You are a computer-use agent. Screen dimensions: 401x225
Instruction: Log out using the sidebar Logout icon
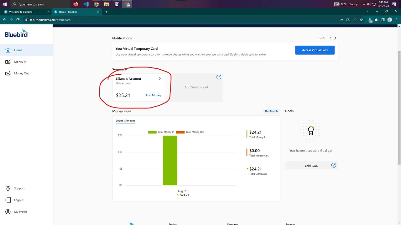point(8,200)
